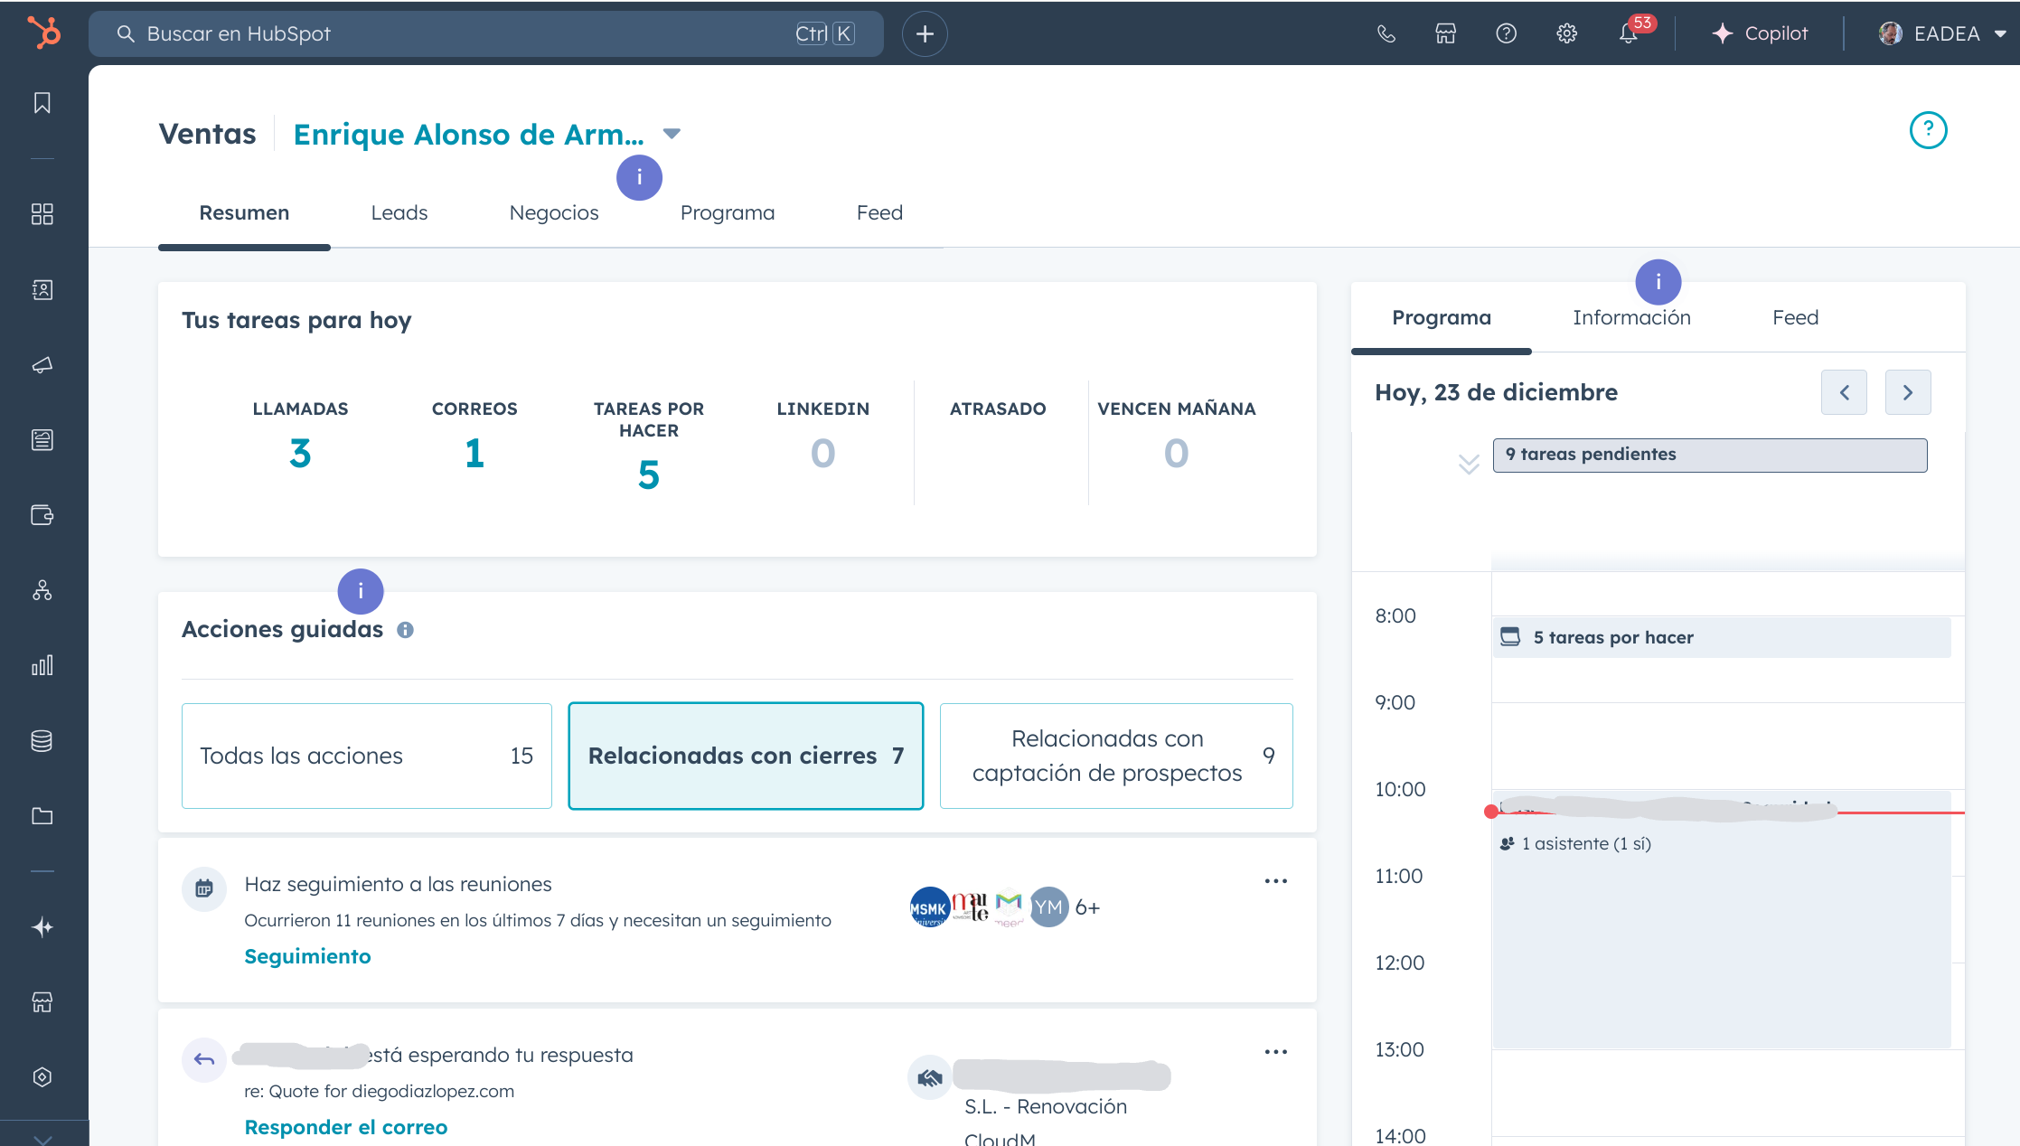
Task: Open the bookmarks icon in sidebar
Action: tap(42, 103)
